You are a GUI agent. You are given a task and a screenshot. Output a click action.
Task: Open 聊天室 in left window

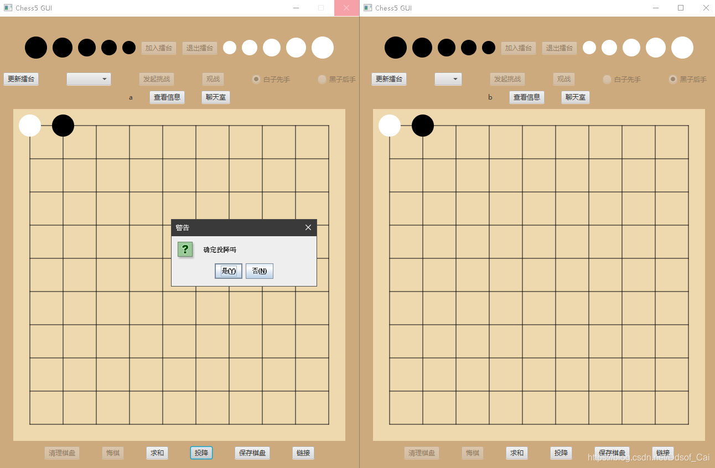[x=216, y=97]
